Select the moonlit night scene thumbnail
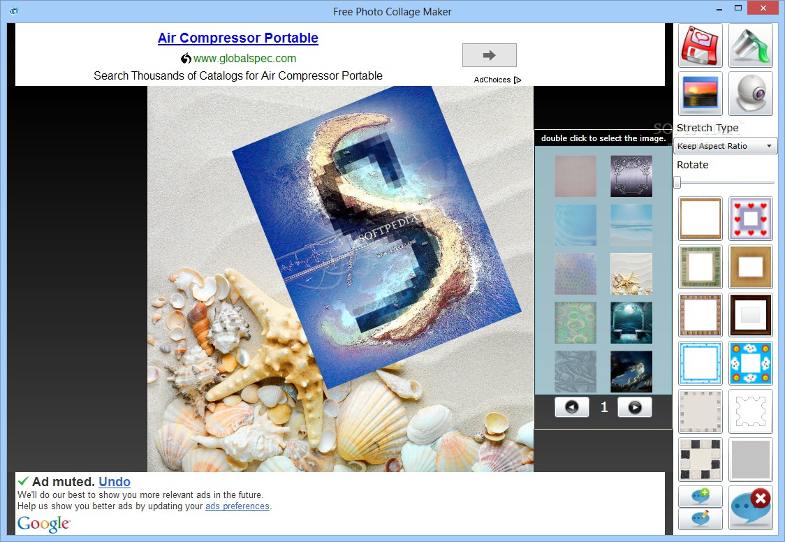The image size is (785, 542). tap(631, 322)
